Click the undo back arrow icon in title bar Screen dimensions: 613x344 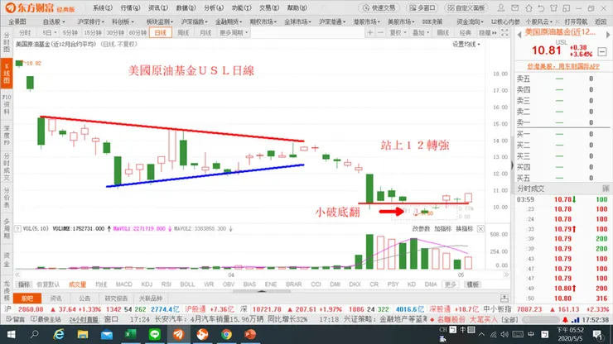[541, 7]
